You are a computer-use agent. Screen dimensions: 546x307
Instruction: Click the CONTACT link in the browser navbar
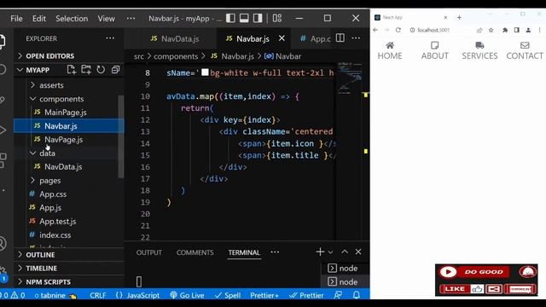(x=525, y=51)
